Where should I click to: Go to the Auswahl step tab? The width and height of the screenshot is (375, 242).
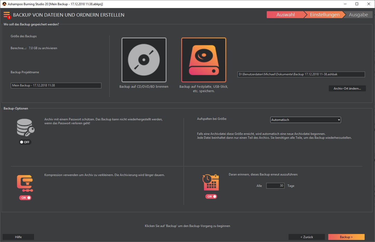click(x=285, y=15)
